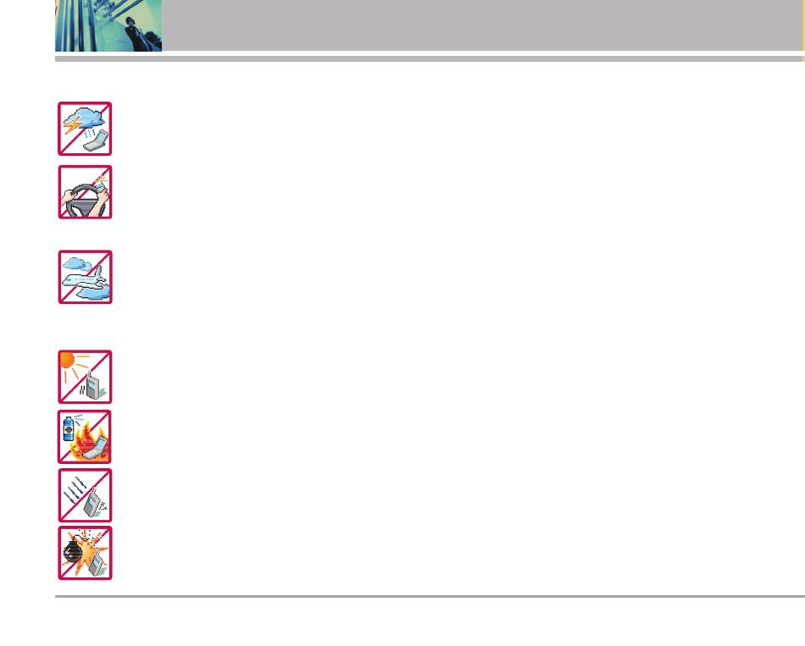Click the thin gray line under header
This screenshot has height=646, width=805.
click(x=429, y=59)
